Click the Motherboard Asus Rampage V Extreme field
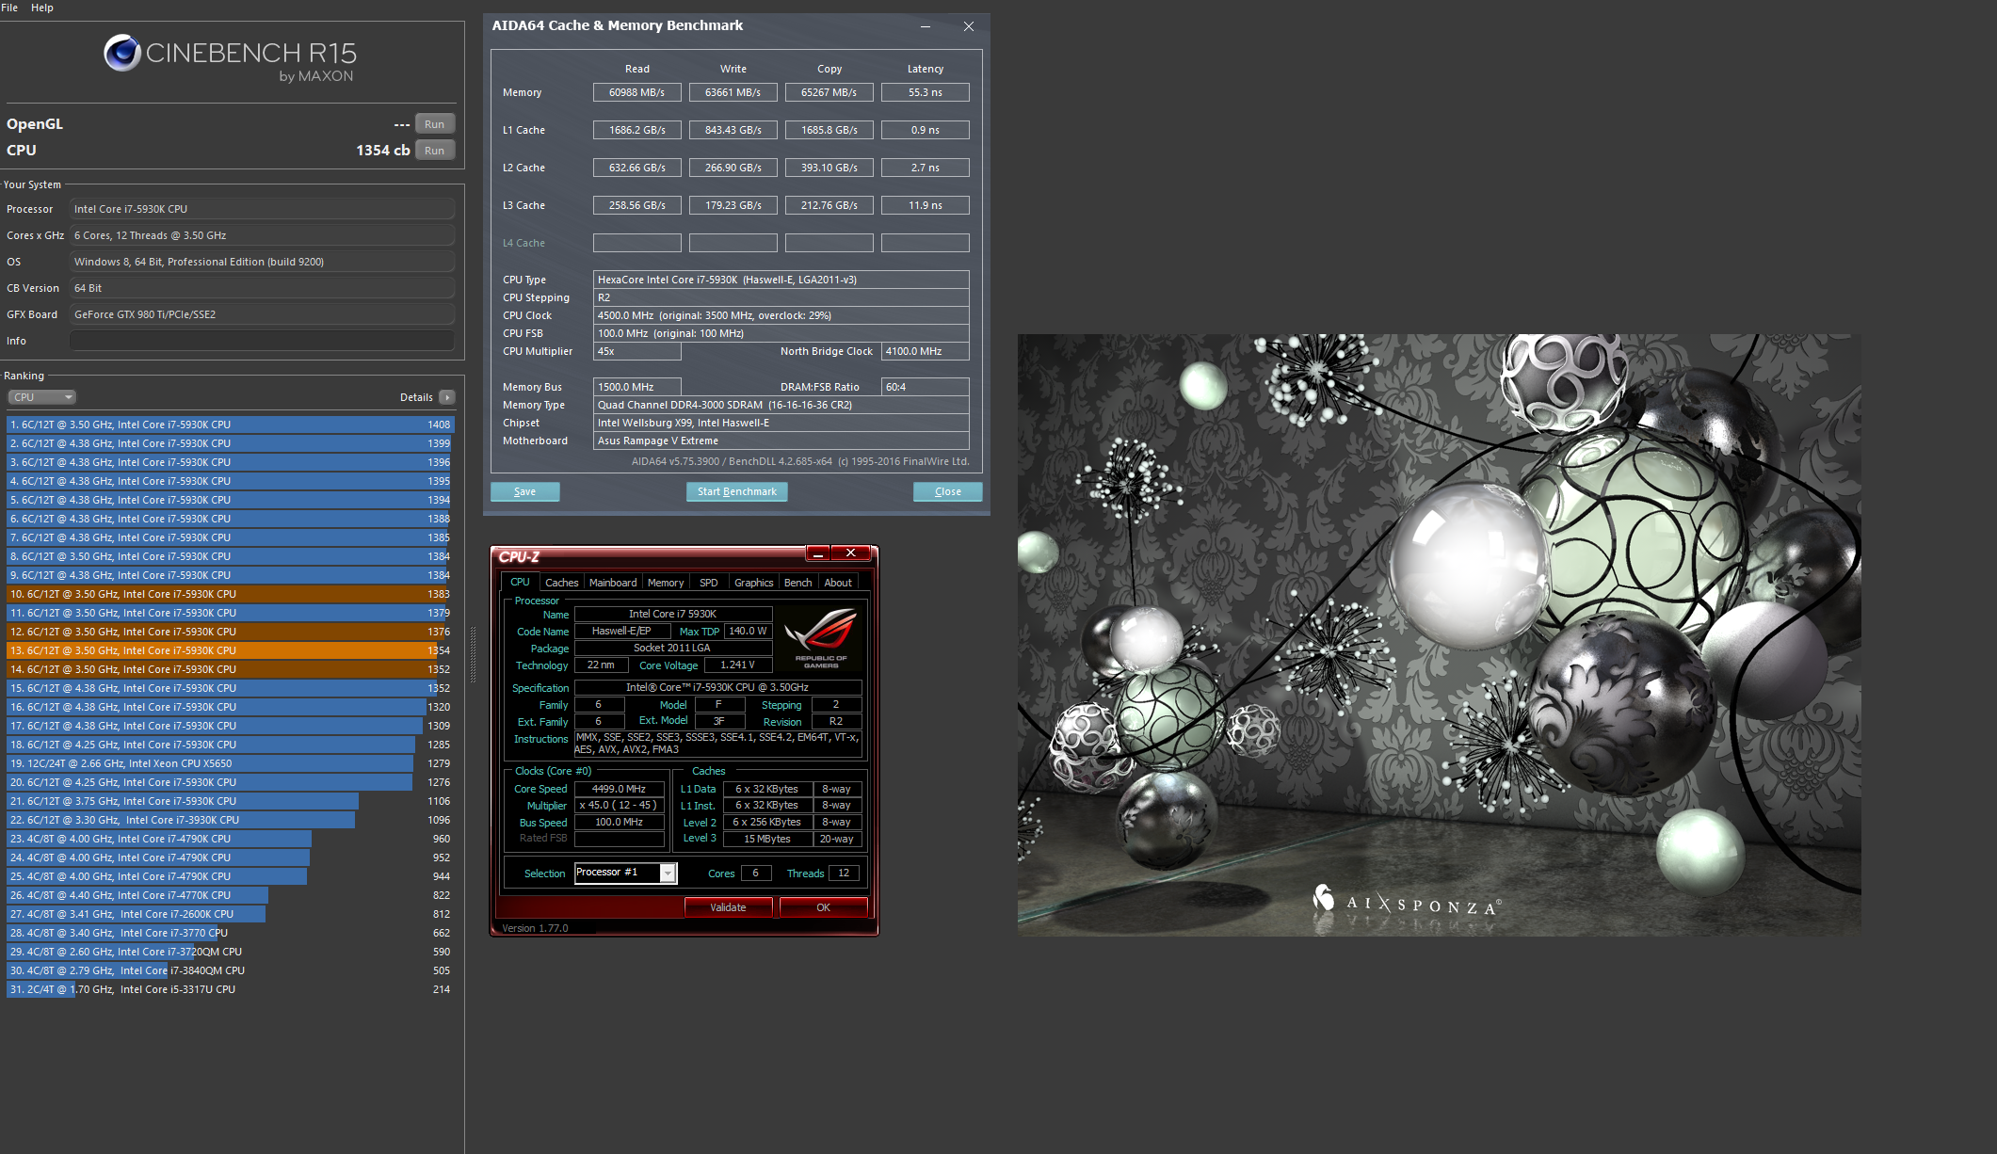The width and height of the screenshot is (1997, 1154). tap(781, 441)
